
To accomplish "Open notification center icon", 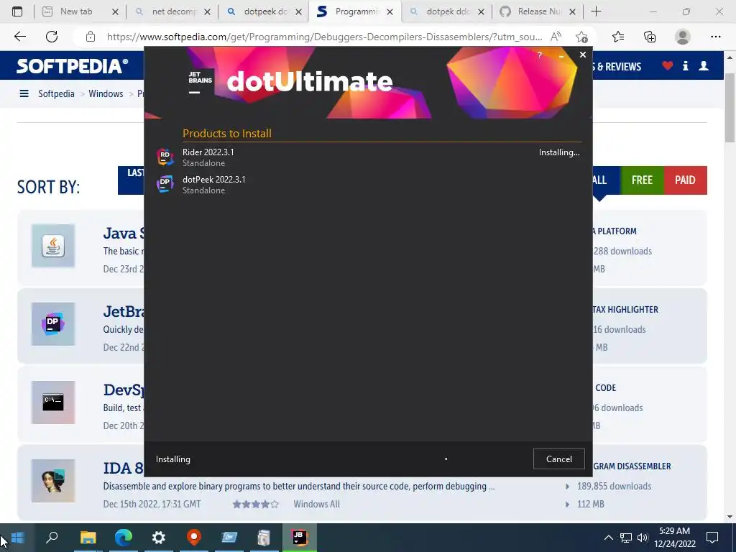I will coord(712,538).
